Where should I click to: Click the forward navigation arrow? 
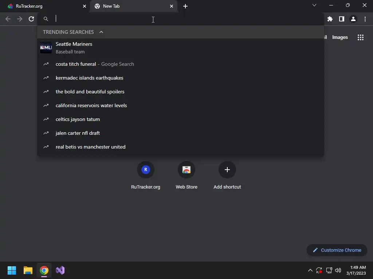(x=20, y=19)
